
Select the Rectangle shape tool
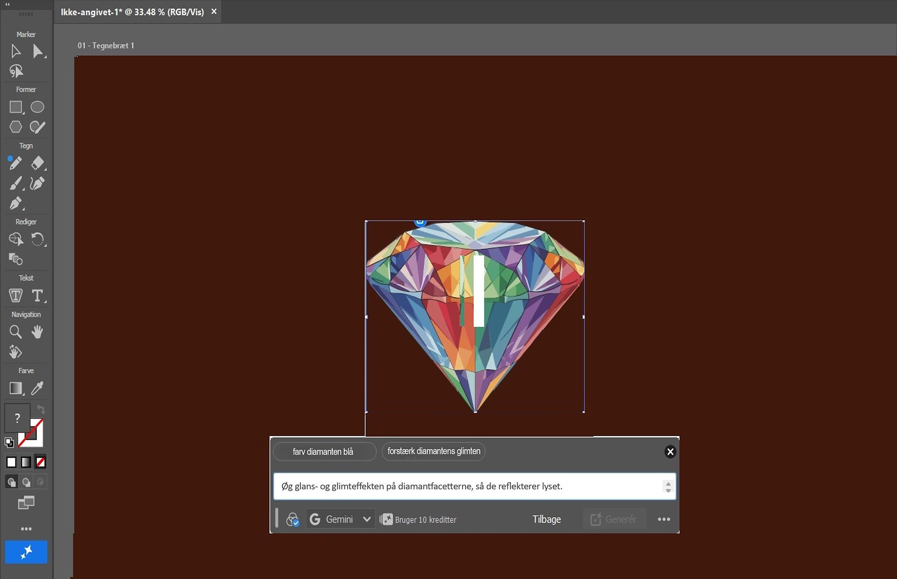click(16, 107)
